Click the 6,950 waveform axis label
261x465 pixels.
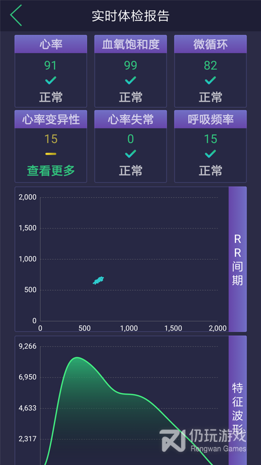click(x=27, y=377)
